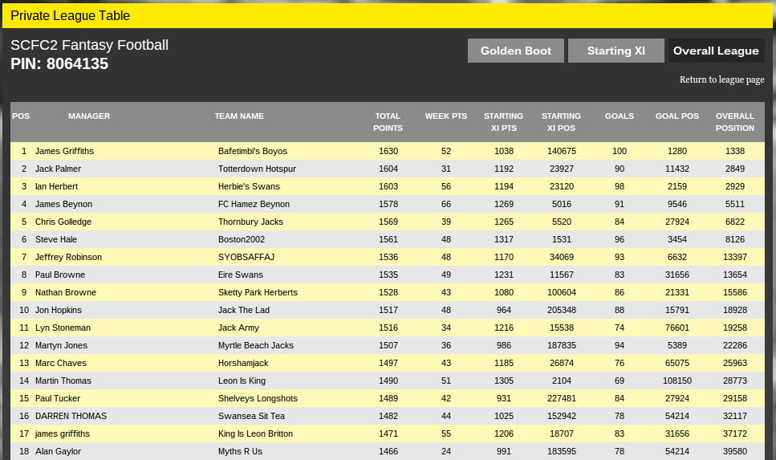
Task: Click the Sketty Park Herberts team
Action: (x=258, y=292)
